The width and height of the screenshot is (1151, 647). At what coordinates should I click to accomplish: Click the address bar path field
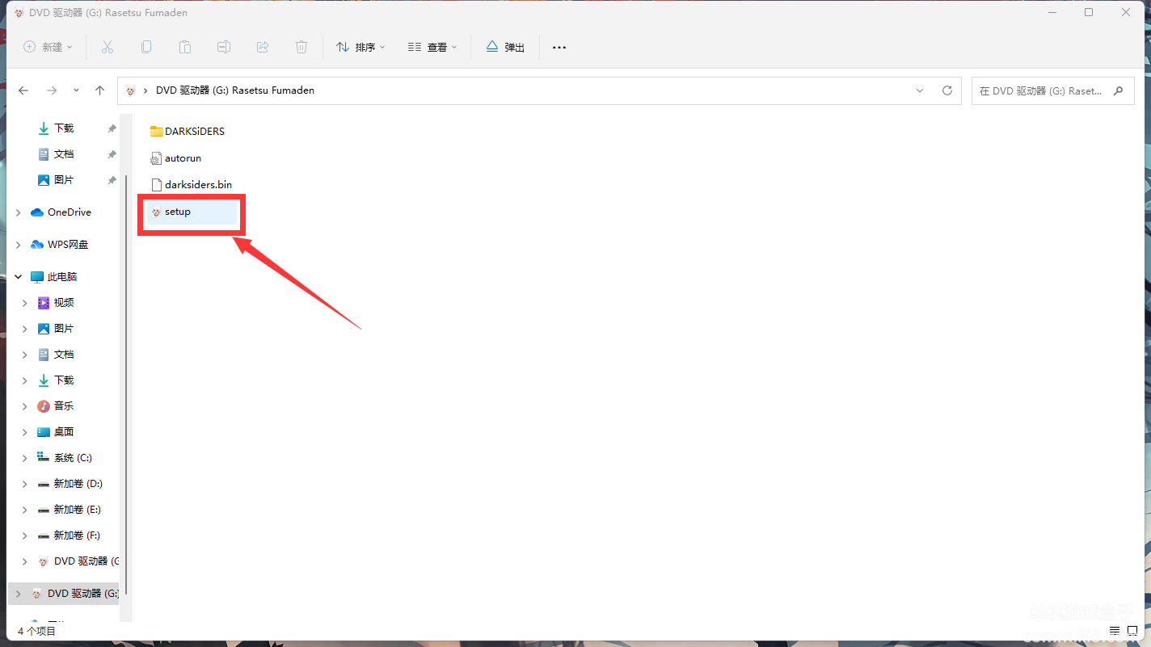pyautogui.click(x=540, y=90)
